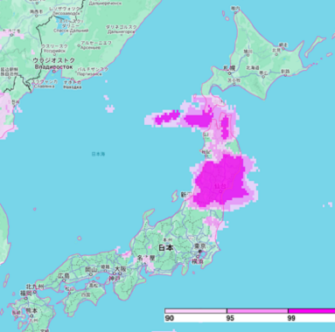Click the large magenta area over Tohoku
Viewport: 335px width, 332px height.
[x=220, y=181]
